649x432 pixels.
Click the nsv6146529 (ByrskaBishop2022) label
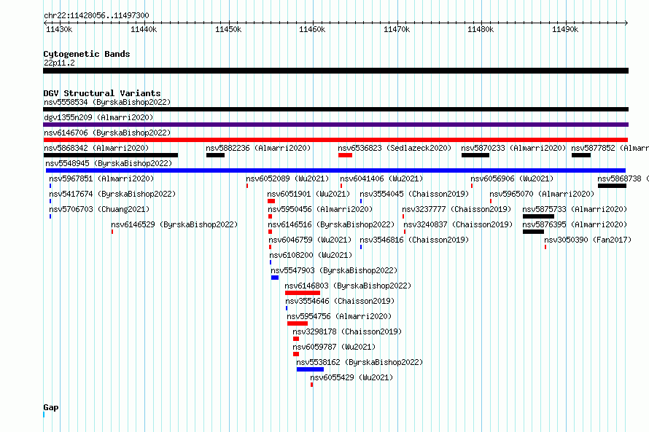174,224
